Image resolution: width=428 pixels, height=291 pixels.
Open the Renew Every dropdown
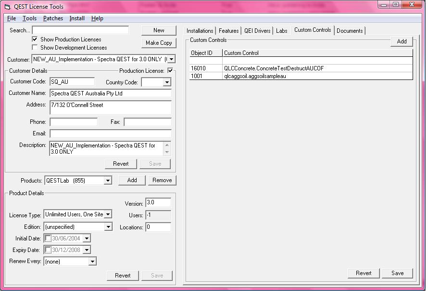coord(92,262)
